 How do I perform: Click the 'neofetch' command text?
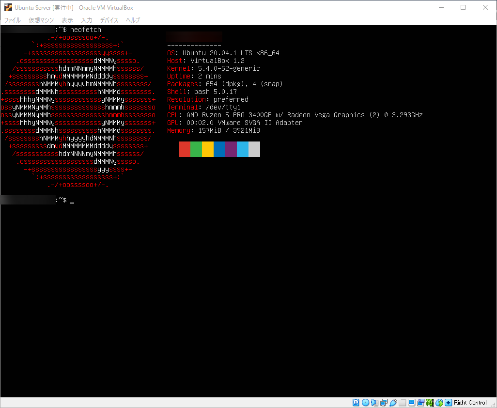coord(86,30)
